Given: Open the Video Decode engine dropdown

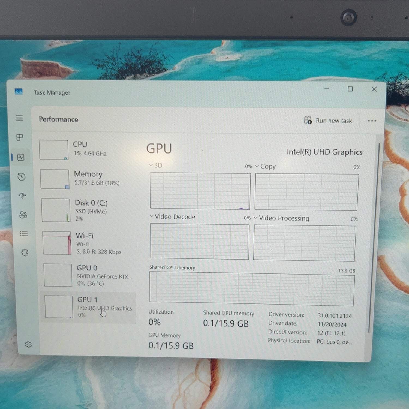Looking at the screenshot, I should (172, 217).
